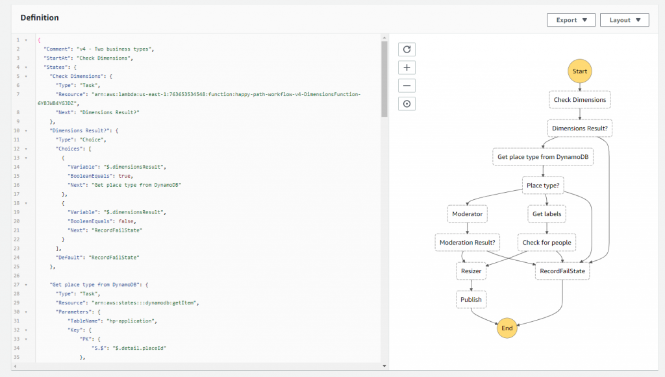Image resolution: width=665 pixels, height=377 pixels.
Task: Zoom out of the state machine diagram
Action: click(407, 85)
